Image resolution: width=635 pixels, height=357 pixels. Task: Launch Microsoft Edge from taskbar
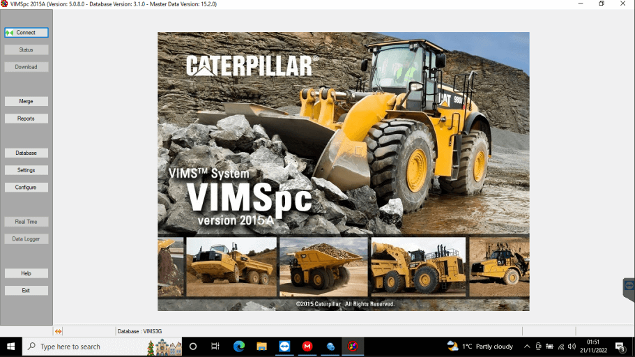click(238, 347)
